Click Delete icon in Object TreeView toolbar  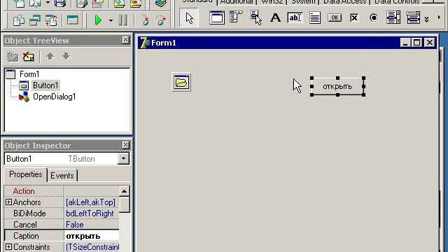click(28, 57)
